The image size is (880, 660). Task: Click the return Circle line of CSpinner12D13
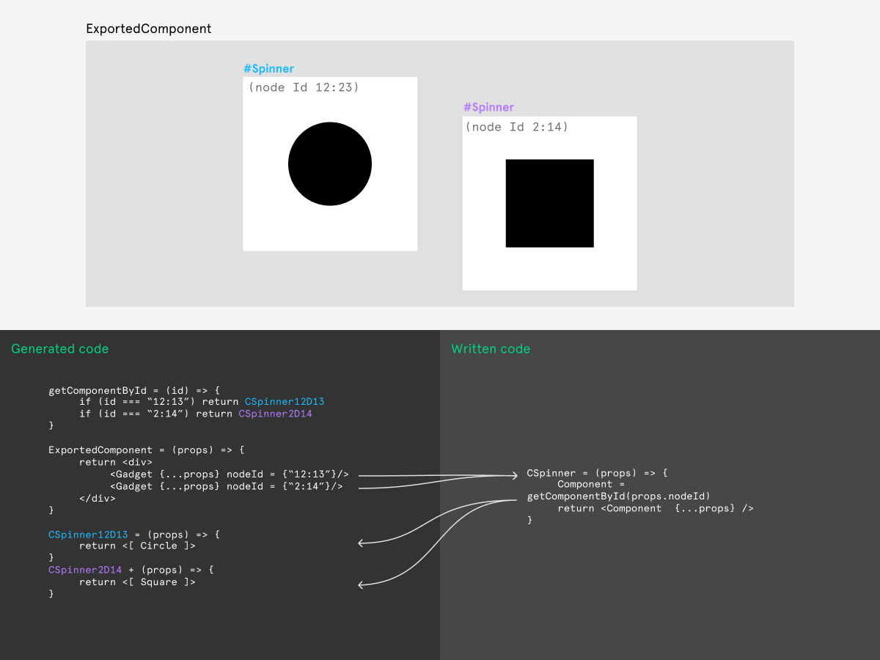136,545
